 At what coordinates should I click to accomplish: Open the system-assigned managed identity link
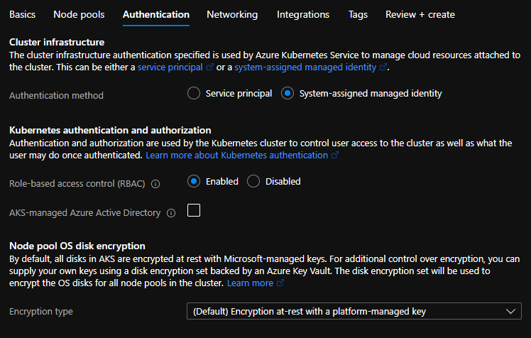[305, 67]
